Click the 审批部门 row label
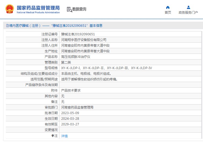This screenshot has width=203, height=142. click(x=51, y=107)
